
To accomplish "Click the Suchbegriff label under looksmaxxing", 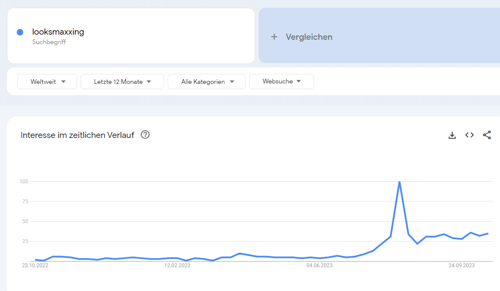I will (x=49, y=42).
